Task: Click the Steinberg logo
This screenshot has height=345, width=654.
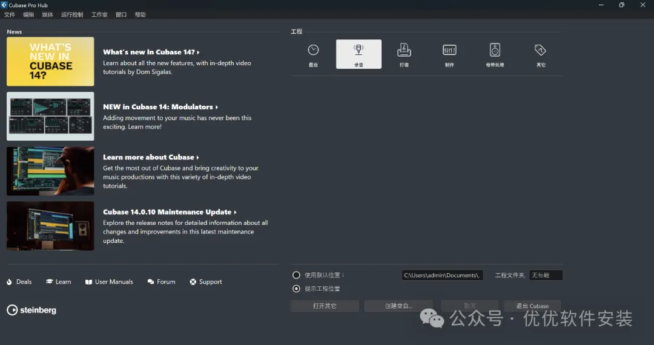Action: click(x=31, y=310)
